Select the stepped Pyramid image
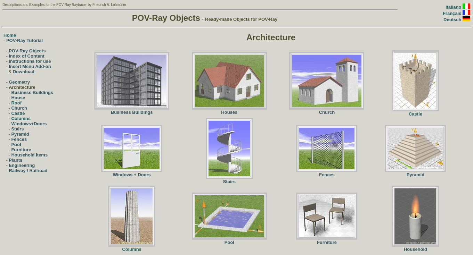Image resolution: width=473 pixels, height=255 pixels. point(415,148)
